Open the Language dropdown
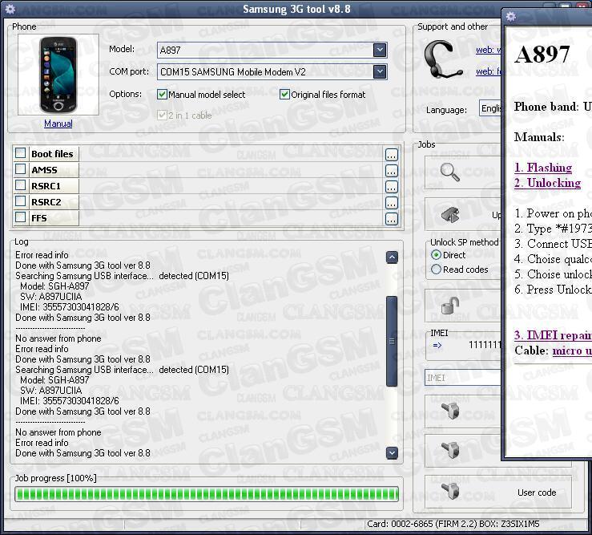Screen dimensions: 592x535 tap(490, 108)
